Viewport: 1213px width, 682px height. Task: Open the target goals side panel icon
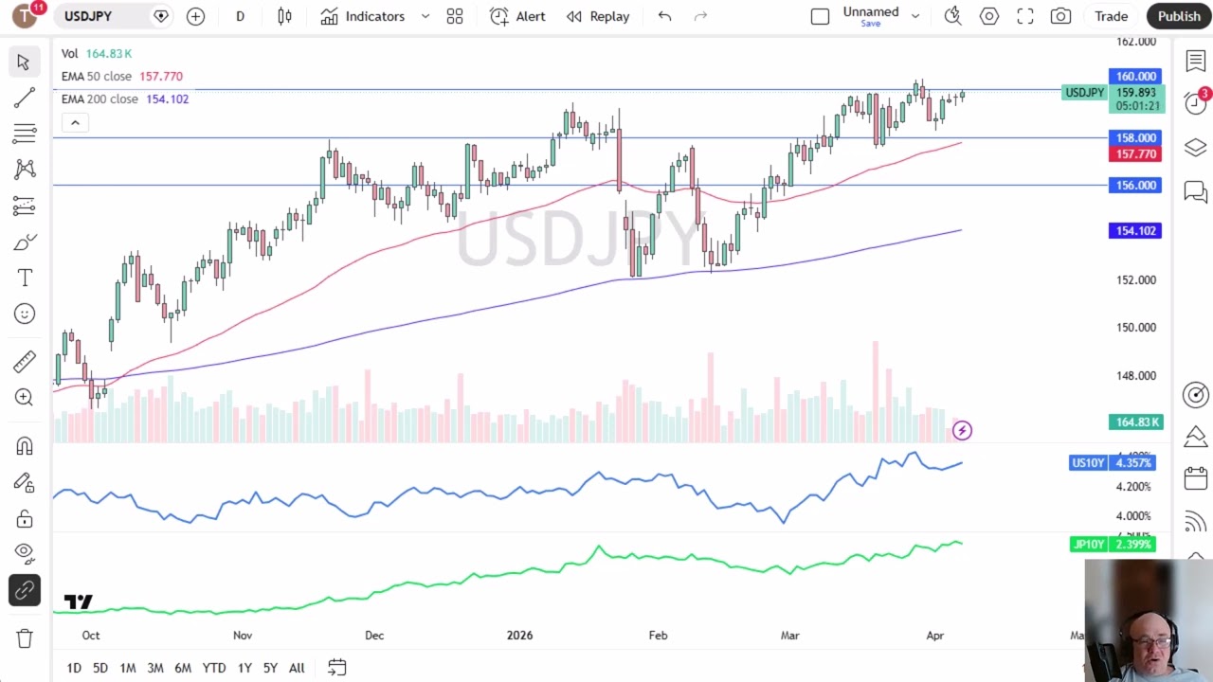click(x=1195, y=394)
